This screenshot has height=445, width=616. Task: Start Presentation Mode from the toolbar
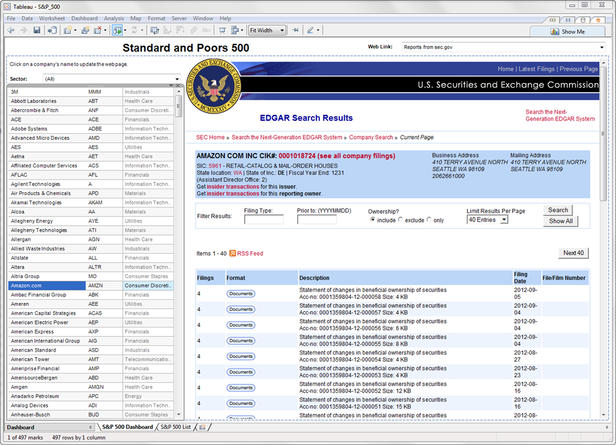coord(222,30)
